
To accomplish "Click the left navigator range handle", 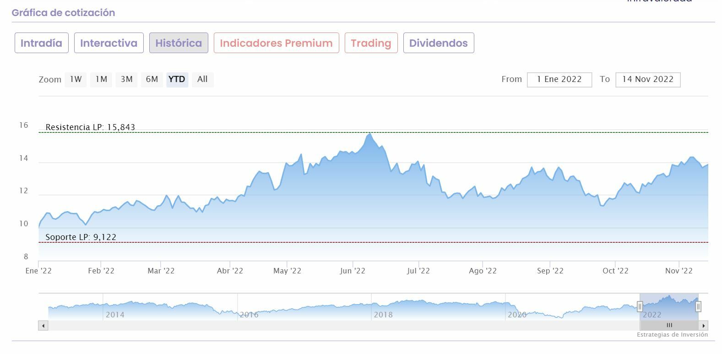I will coord(640,306).
